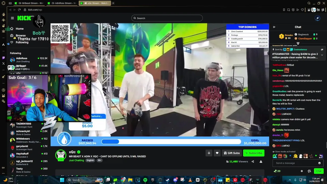Viewport: 327px width, 184px height.
Task: Open Following in Kick sidebar
Action: click(x=19, y=42)
